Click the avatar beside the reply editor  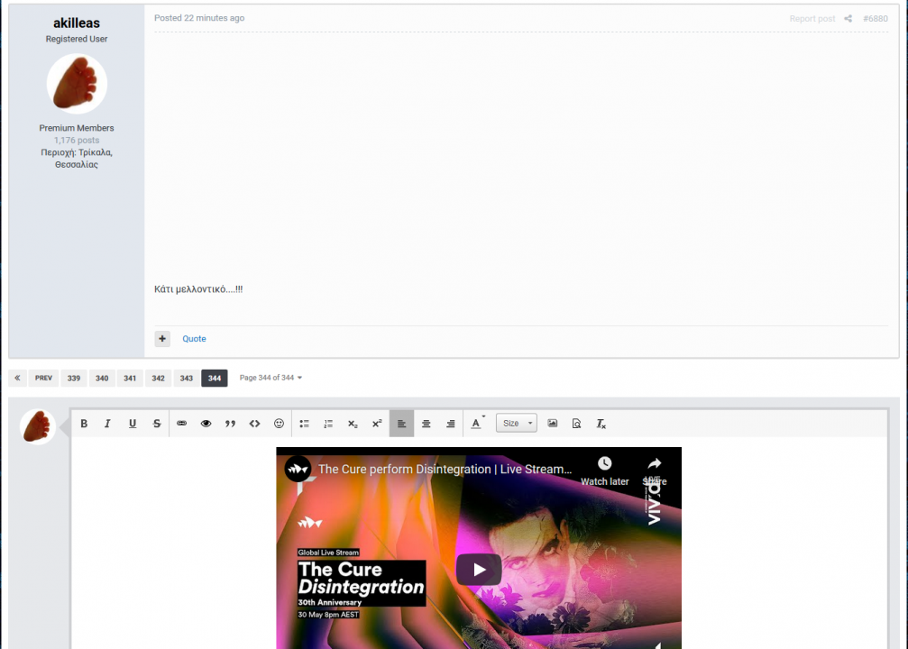point(38,426)
